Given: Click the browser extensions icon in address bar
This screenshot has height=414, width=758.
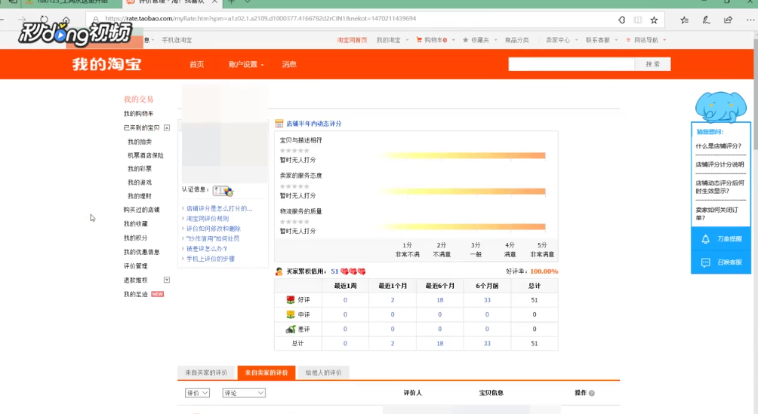Looking at the screenshot, I should [x=621, y=20].
